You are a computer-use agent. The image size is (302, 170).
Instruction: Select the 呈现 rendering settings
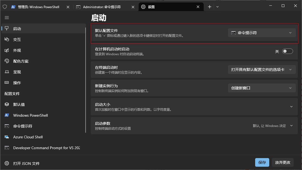[x=17, y=72]
